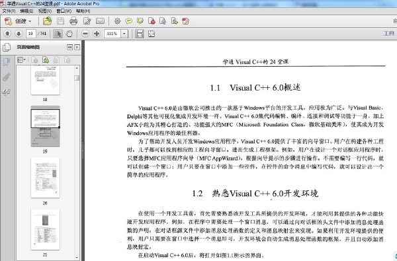This screenshot has height=261, width=397.
Task: Click the edit page pencil icon
Action: pos(87,21)
